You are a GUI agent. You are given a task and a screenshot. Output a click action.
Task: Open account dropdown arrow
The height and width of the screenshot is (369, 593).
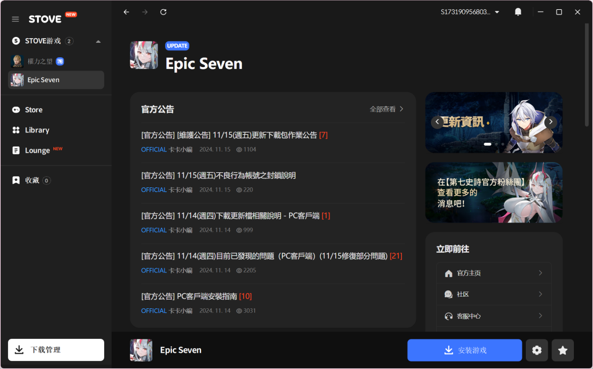(x=497, y=12)
